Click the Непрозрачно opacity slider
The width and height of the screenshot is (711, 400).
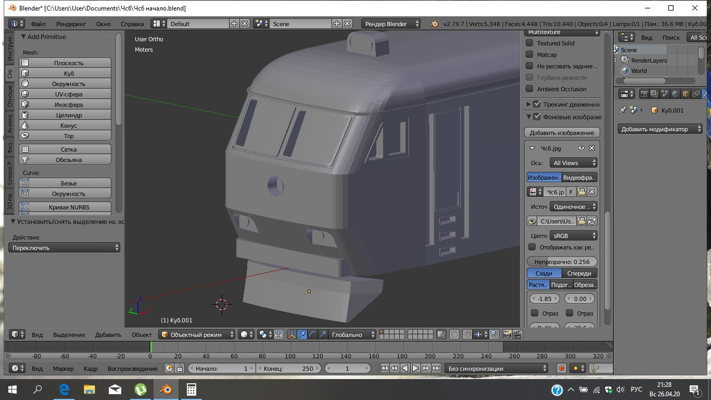(x=562, y=262)
